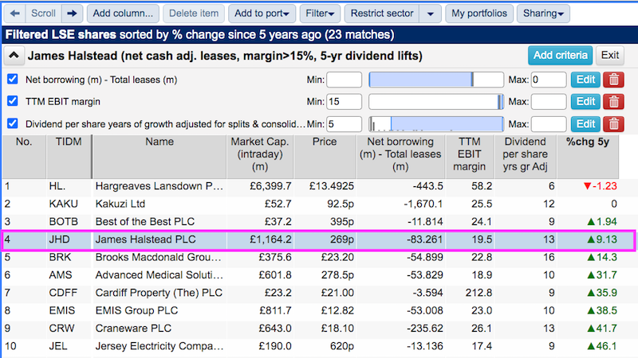Click the left scroll arrow button
This screenshot has height=358, width=638.
point(15,14)
